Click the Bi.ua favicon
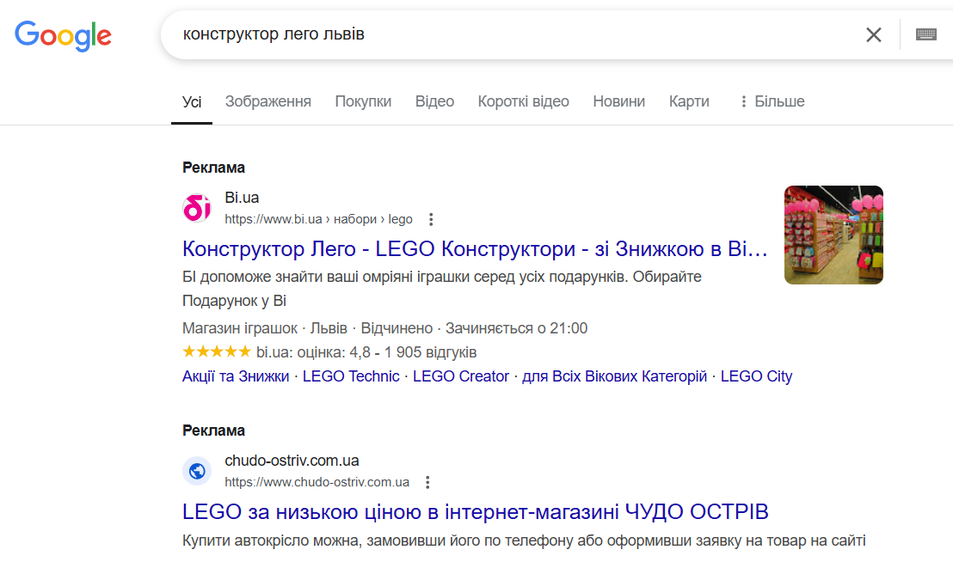 [196, 209]
